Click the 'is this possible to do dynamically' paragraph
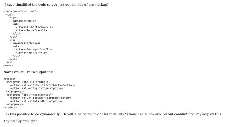The width and height of the screenshot is (226, 127). pos(113,114)
